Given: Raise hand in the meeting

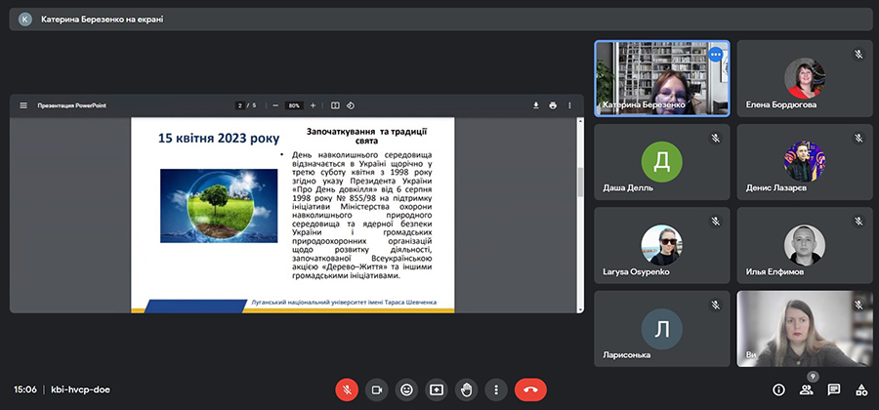Looking at the screenshot, I should 467,389.
